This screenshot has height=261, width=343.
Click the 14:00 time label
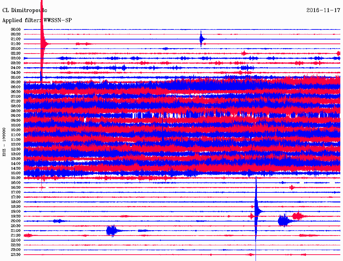tap(16, 164)
